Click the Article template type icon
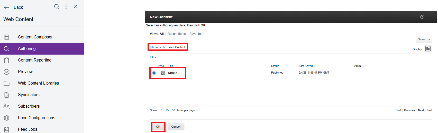Viewport: 438px width, 133px height. click(163, 73)
